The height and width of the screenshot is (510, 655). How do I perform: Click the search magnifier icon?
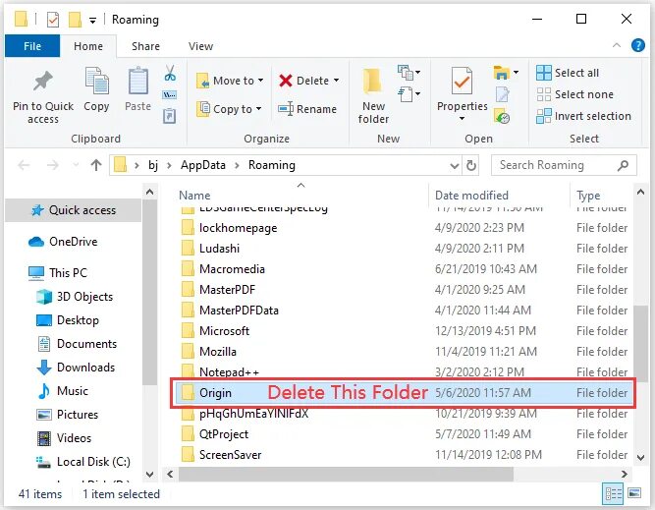pos(623,165)
